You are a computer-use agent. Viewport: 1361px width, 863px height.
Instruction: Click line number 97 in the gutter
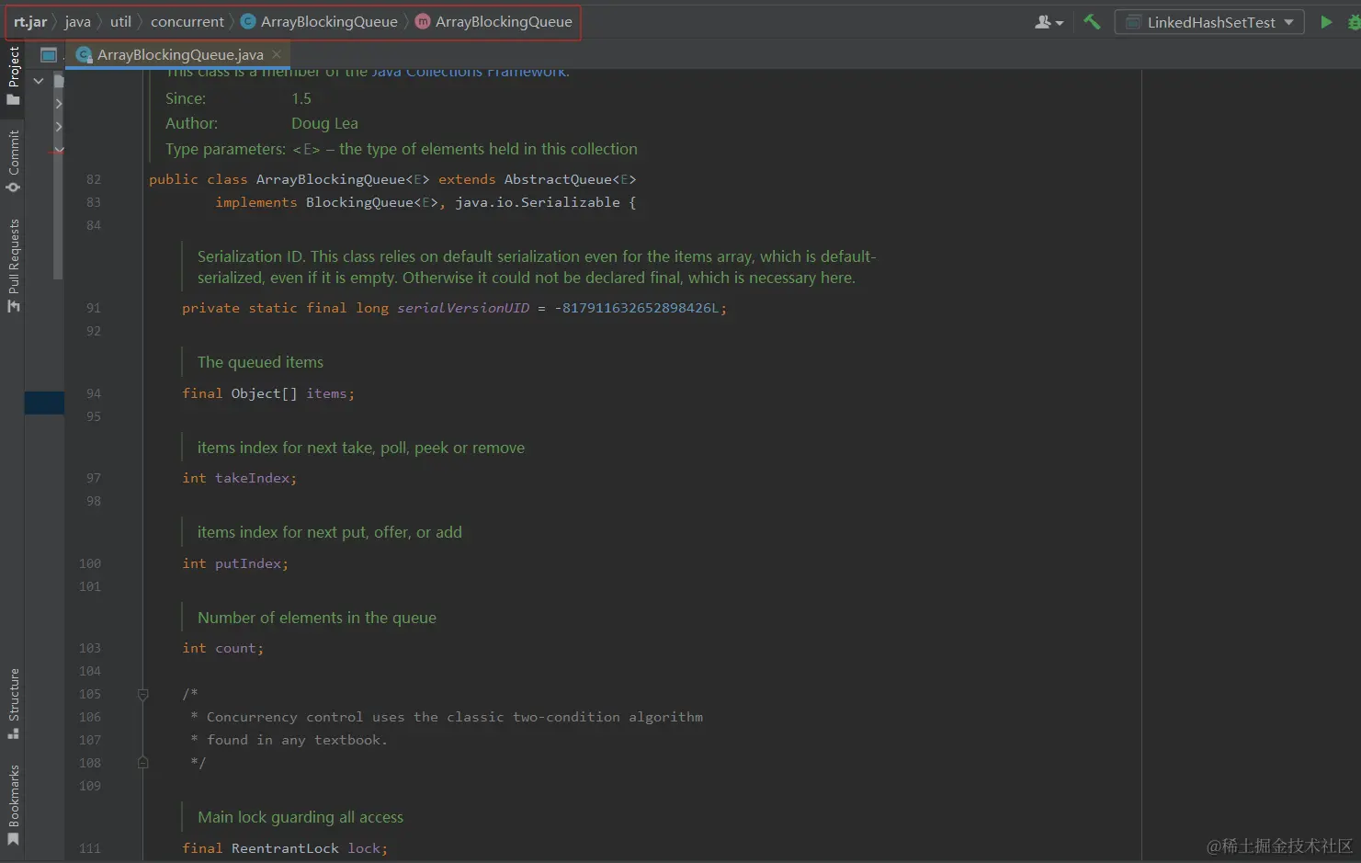(94, 478)
